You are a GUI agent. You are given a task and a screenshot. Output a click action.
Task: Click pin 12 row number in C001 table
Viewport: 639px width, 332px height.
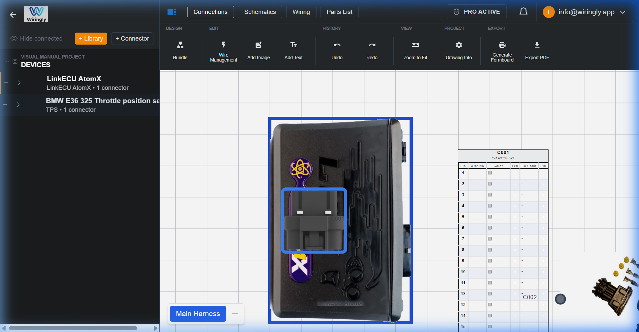(463, 294)
